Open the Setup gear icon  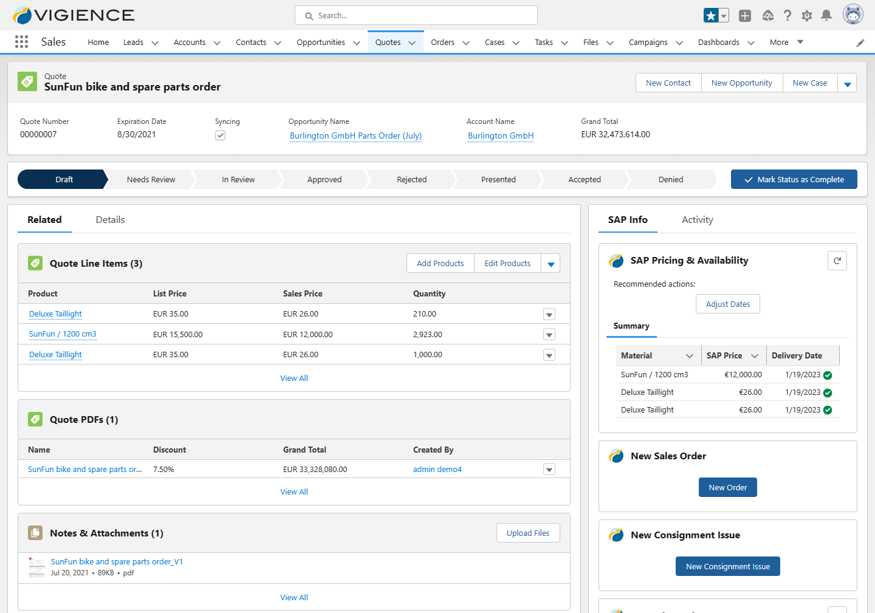[807, 16]
